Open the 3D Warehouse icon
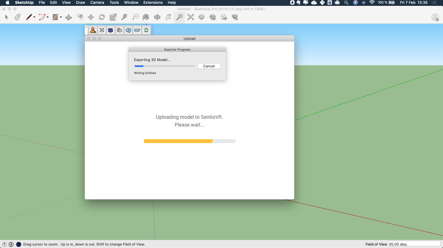 point(202,17)
